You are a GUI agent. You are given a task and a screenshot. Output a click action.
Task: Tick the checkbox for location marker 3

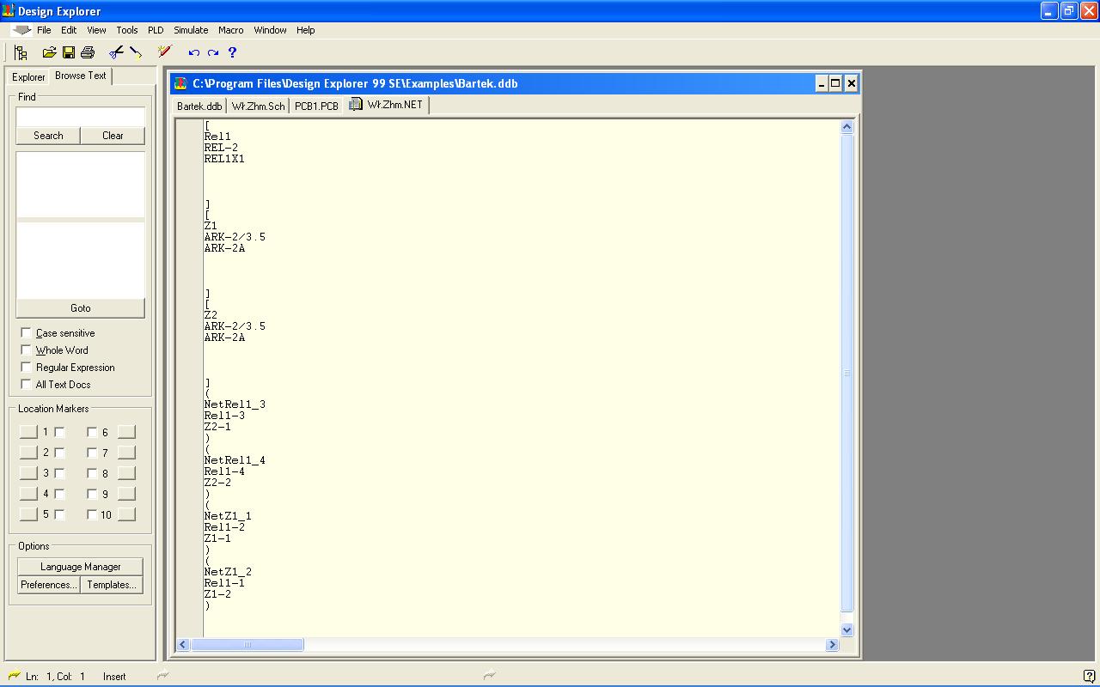[59, 473]
